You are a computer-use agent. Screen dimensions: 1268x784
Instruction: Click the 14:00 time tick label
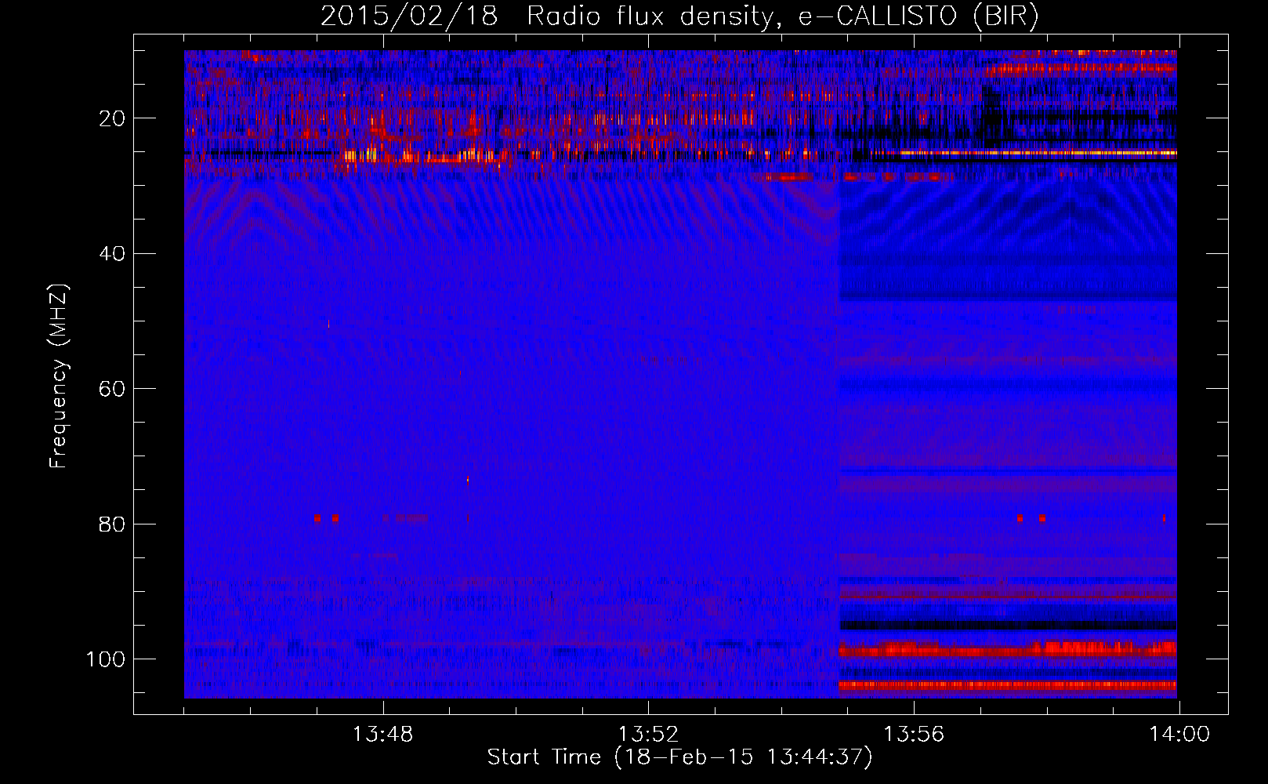(1179, 735)
